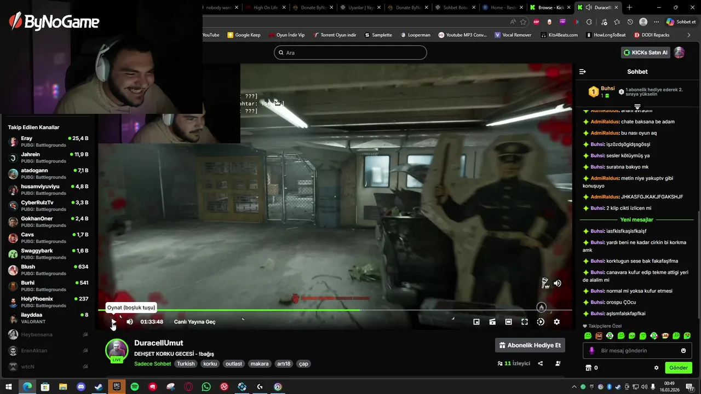Viewport: 701px width, 394px height.
Task: Open DuracellUmut channel avatar
Action: (x=117, y=351)
